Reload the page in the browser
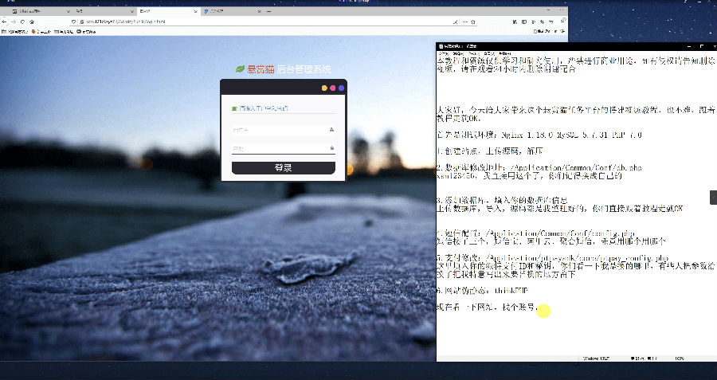 (x=22, y=22)
